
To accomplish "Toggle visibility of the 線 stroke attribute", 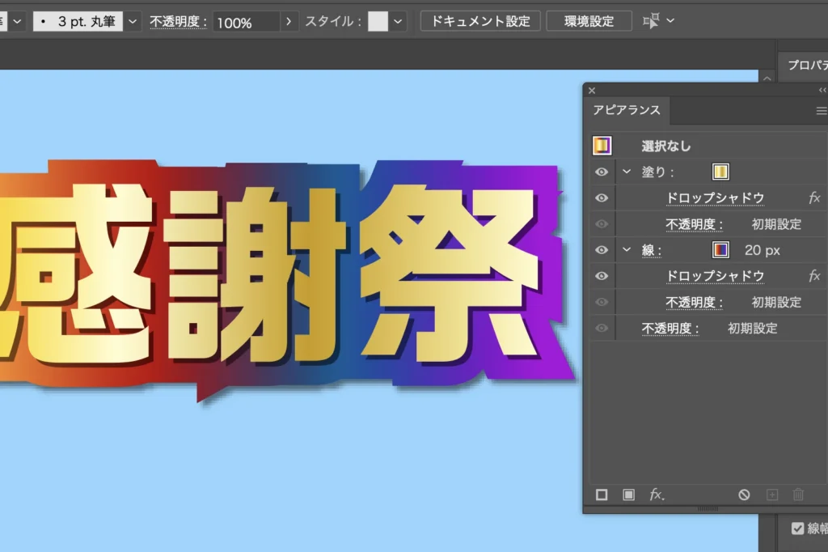I will (x=601, y=250).
